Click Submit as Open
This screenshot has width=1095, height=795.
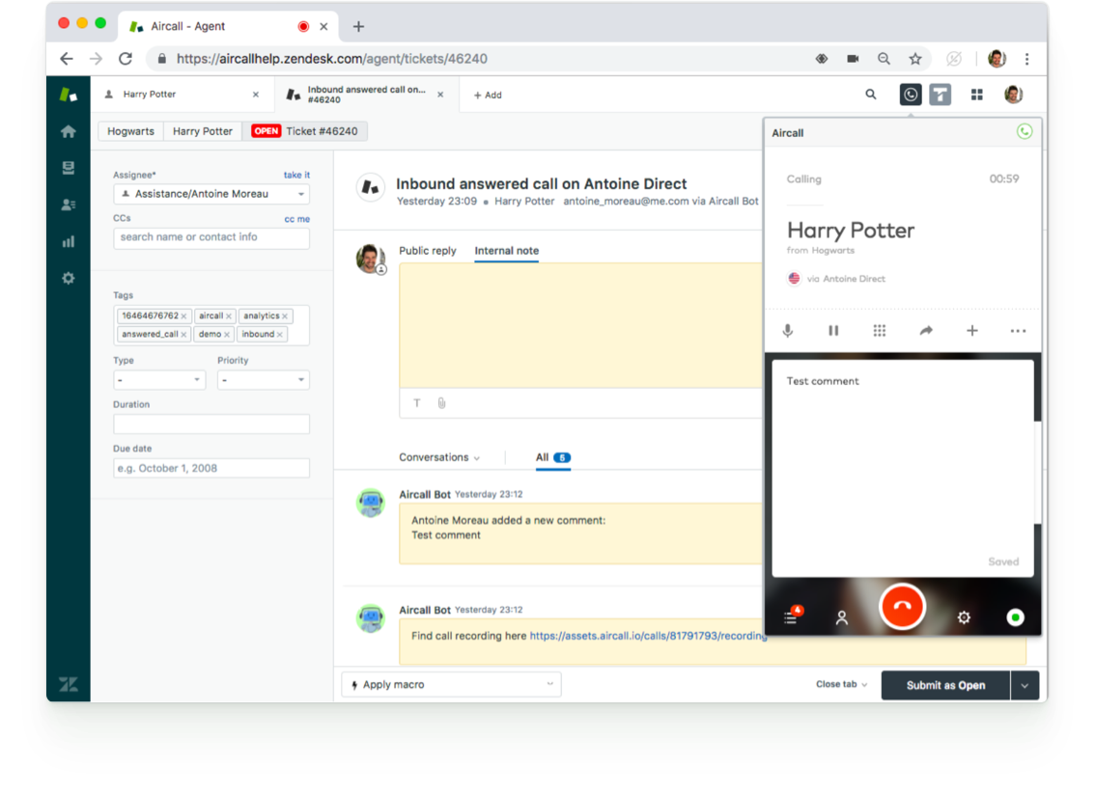(945, 685)
